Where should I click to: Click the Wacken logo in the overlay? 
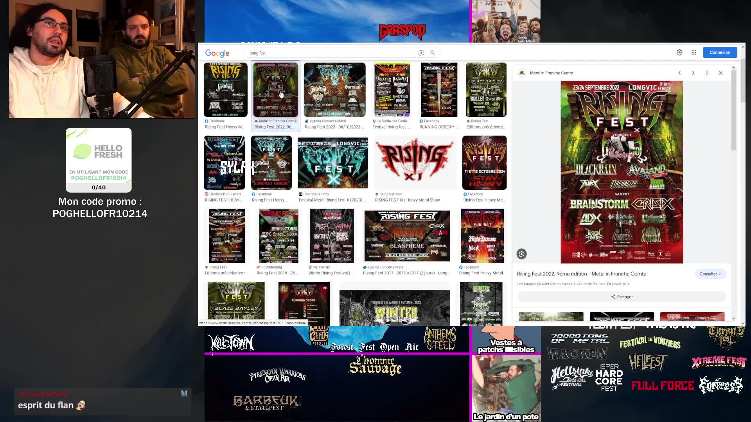pyautogui.click(x=577, y=354)
